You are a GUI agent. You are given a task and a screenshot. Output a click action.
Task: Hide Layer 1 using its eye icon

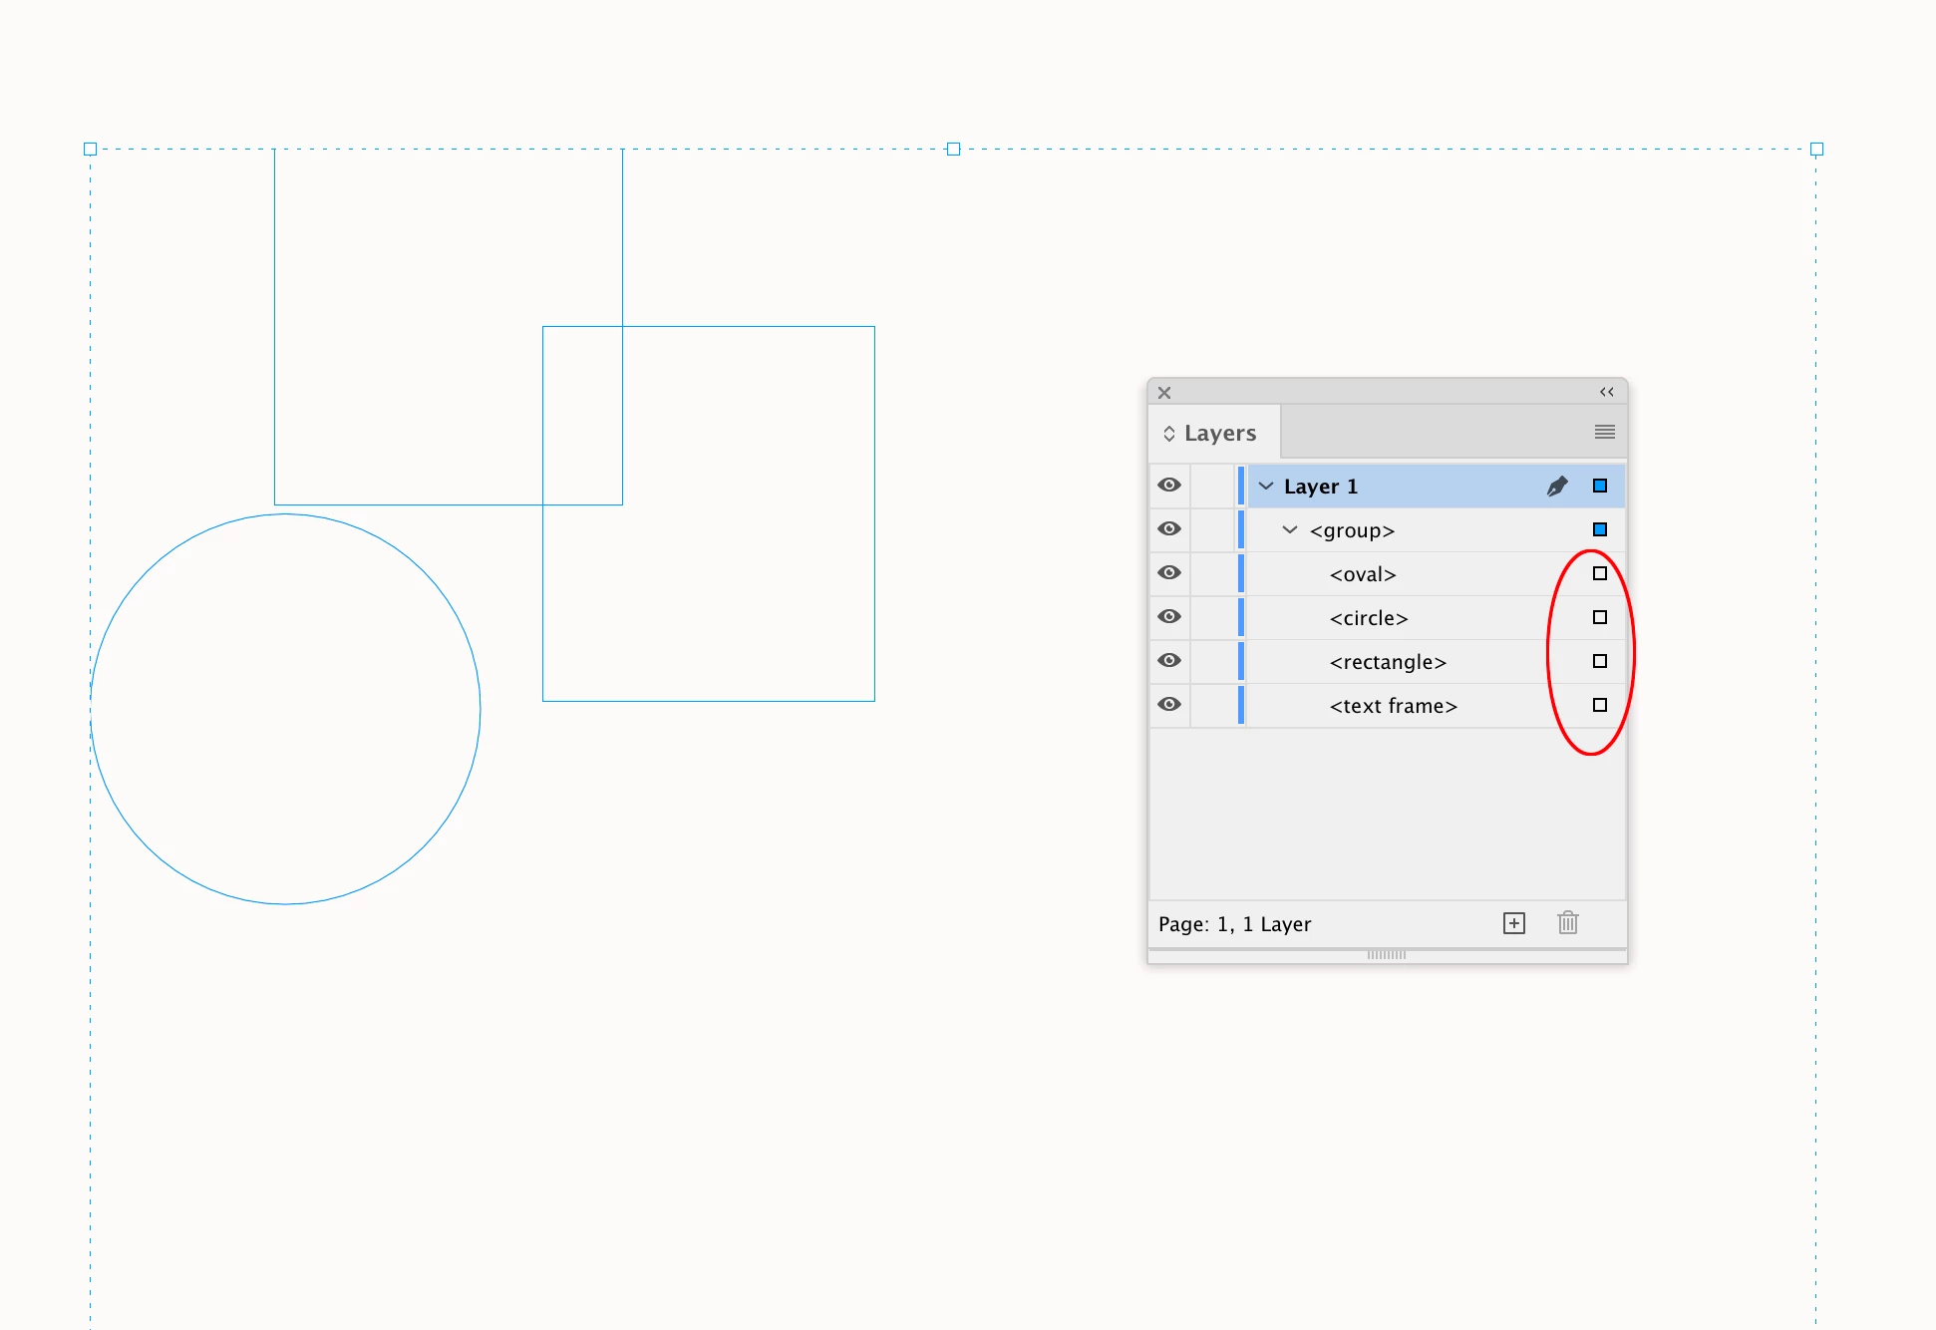[x=1169, y=486]
